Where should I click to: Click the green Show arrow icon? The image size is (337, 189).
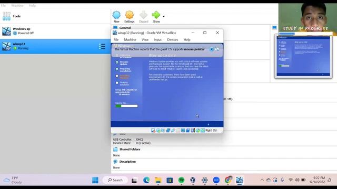click(156, 17)
